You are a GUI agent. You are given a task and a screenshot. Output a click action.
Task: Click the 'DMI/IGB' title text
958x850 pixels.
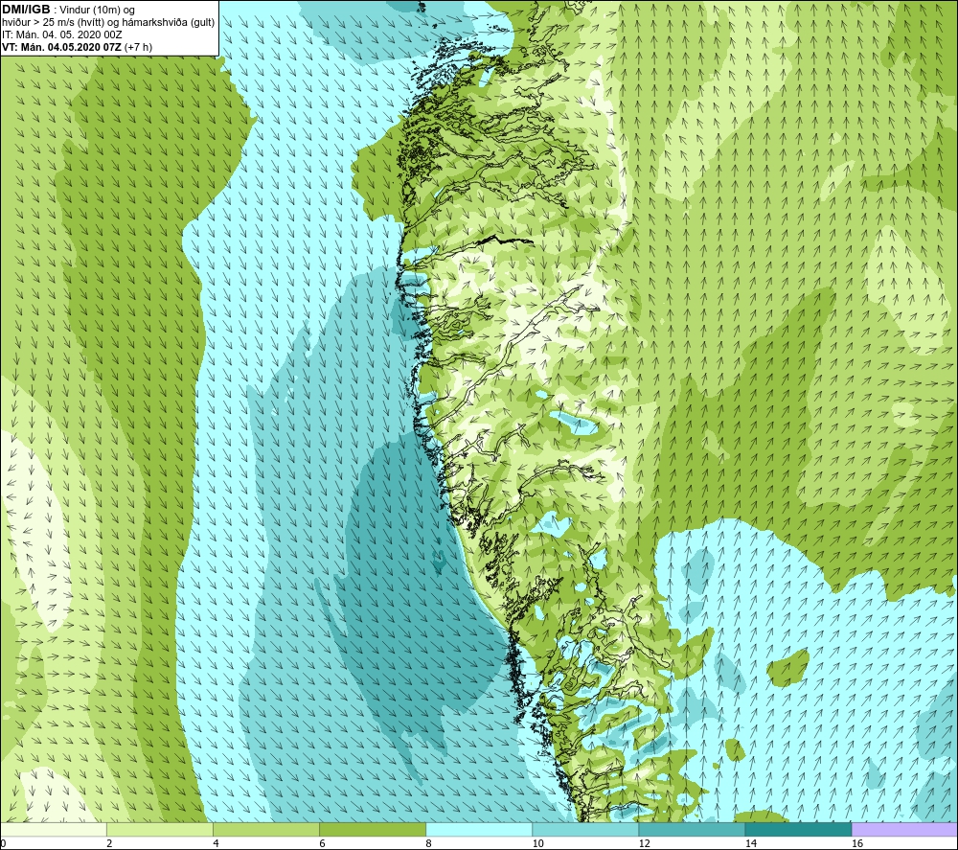[x=26, y=10]
